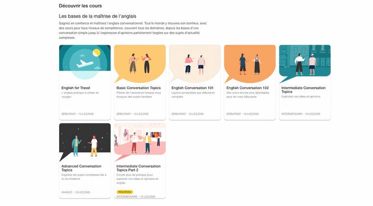The width and height of the screenshot is (373, 206).
Task: Click the 'Exprimez vos idées et opinions' description
Action: point(300,96)
